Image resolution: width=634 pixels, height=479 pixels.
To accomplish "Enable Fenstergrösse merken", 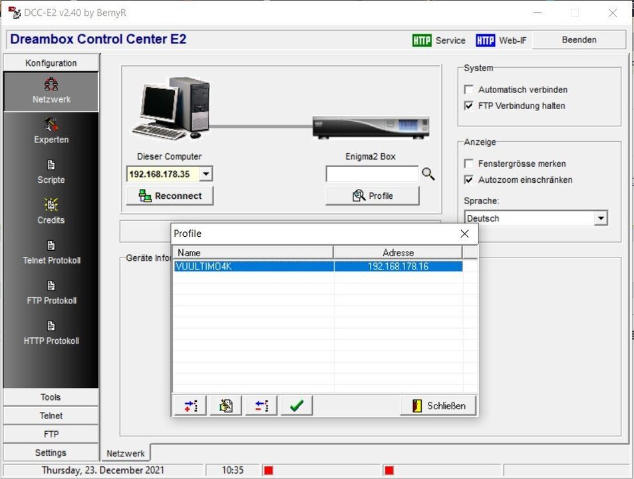I will click(469, 164).
